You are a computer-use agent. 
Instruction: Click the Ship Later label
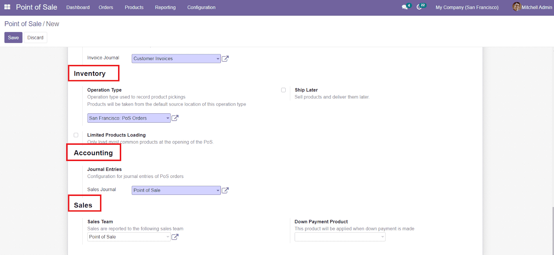point(306,90)
